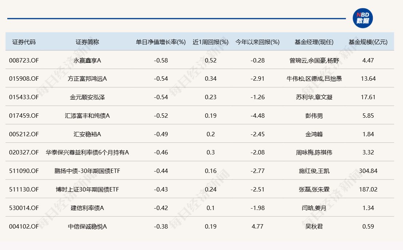Viewport: 403px width, 250px height.
Task: Select the 证券简称 column header
Action: (x=87, y=42)
